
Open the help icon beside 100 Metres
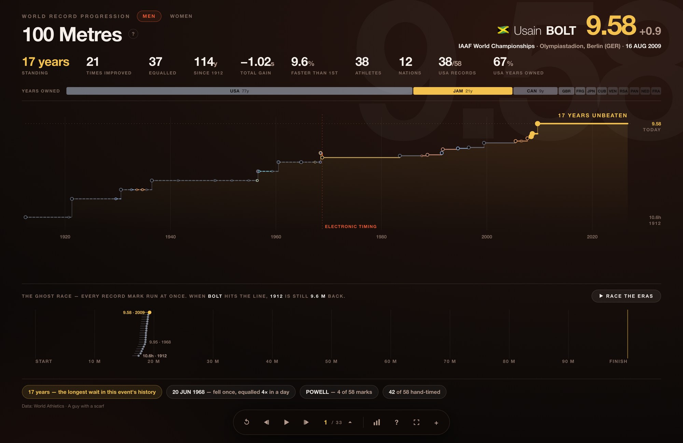(x=133, y=34)
